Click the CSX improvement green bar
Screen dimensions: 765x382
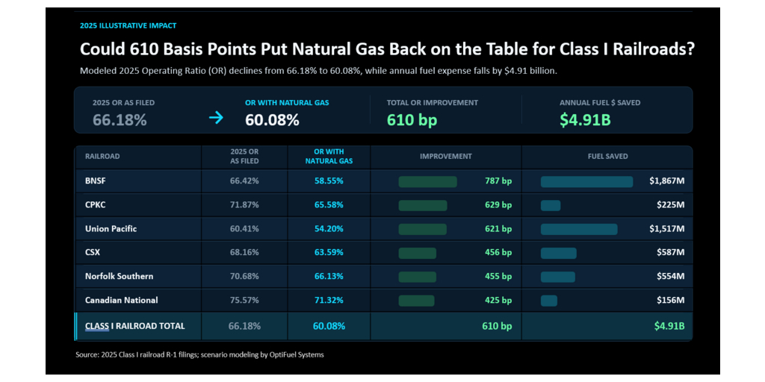(x=418, y=254)
